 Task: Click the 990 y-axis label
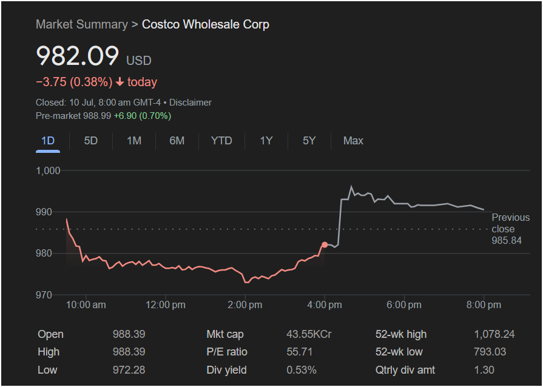pyautogui.click(x=44, y=212)
